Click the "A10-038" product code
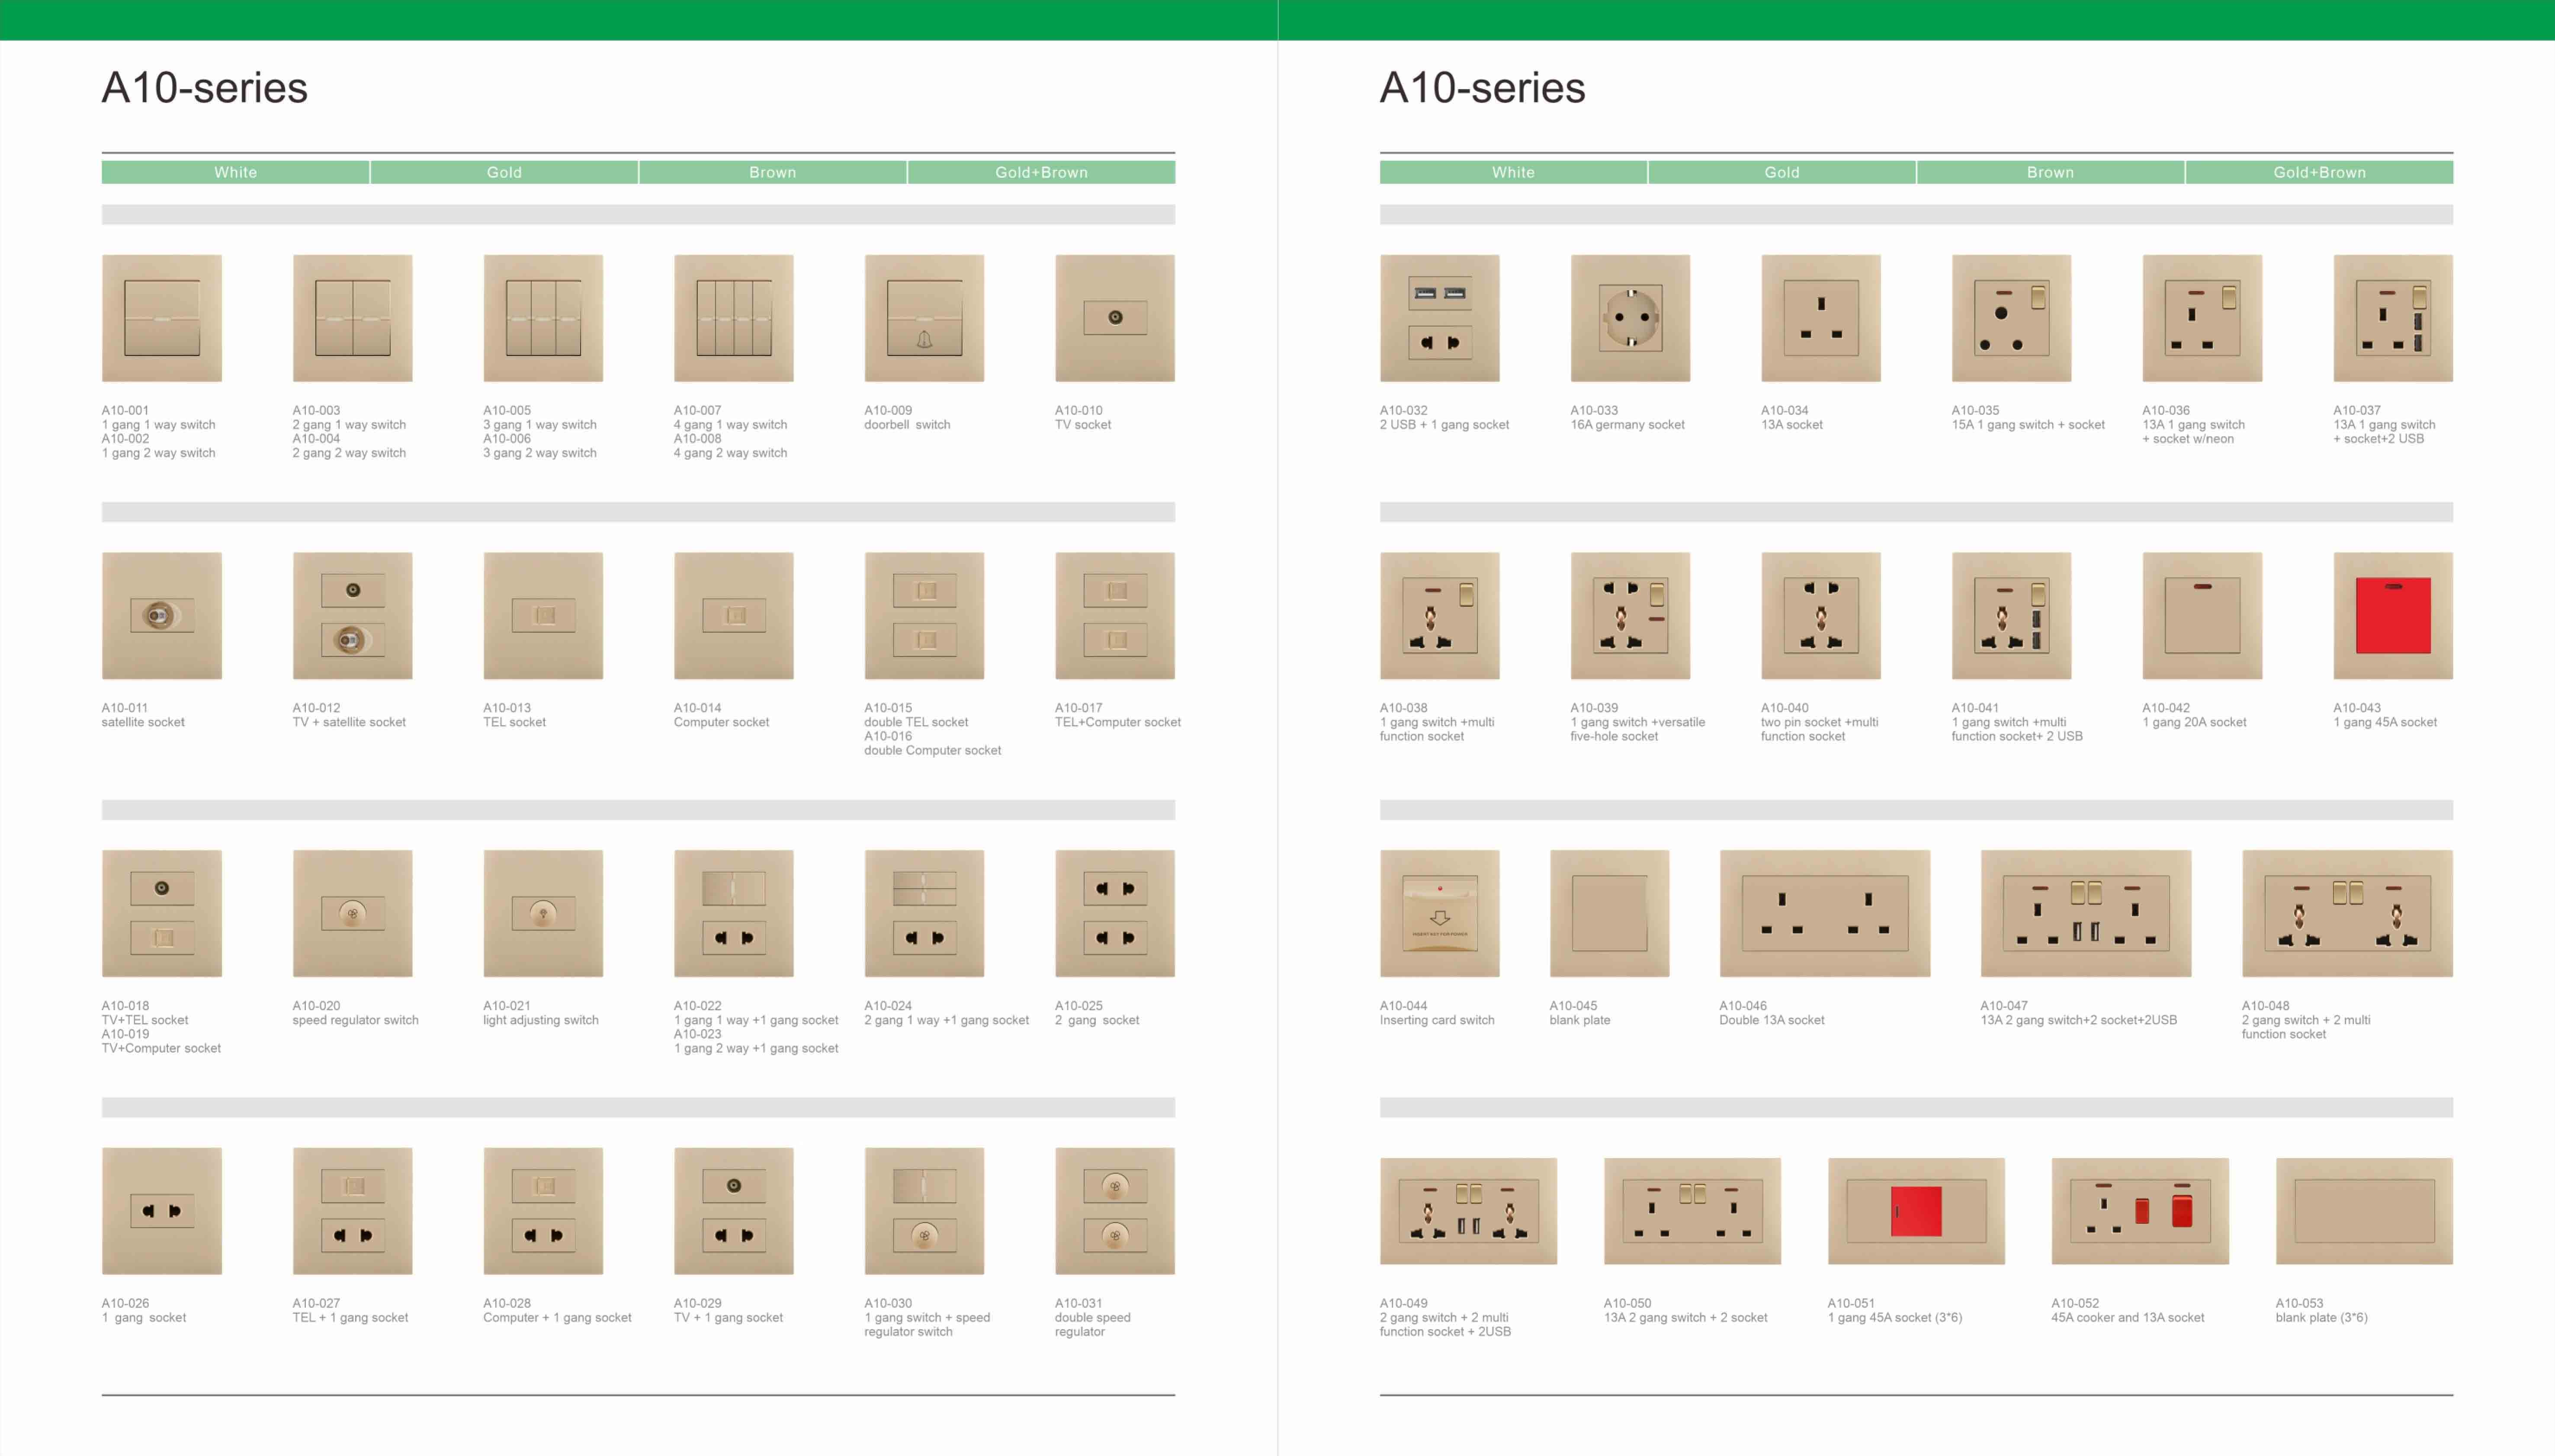The height and width of the screenshot is (1456, 2555). (1403, 708)
